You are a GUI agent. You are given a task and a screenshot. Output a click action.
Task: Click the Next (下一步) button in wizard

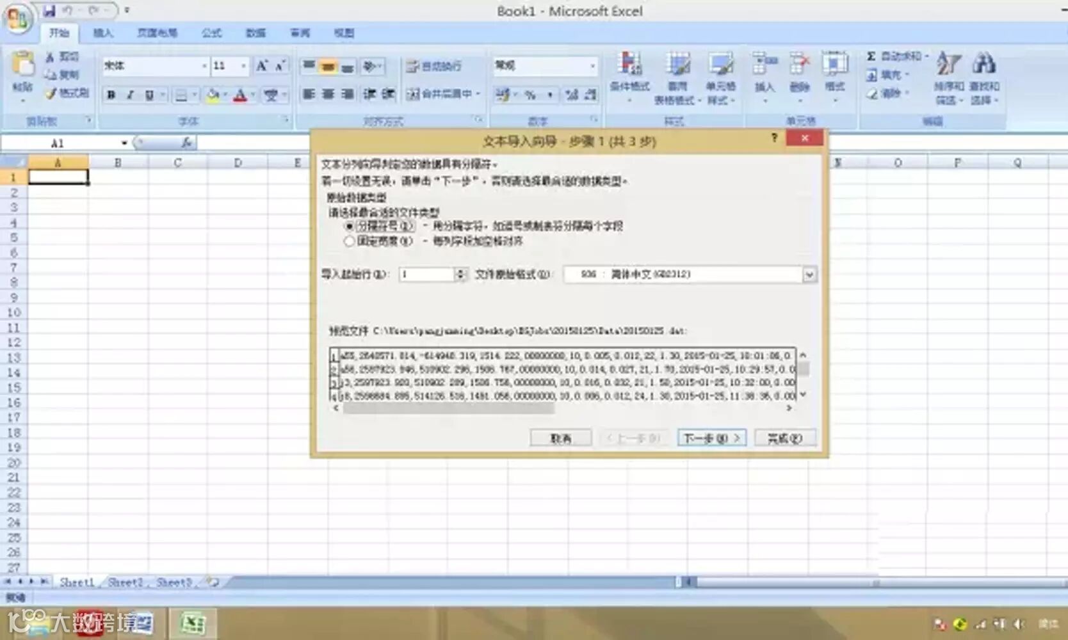[x=712, y=438]
